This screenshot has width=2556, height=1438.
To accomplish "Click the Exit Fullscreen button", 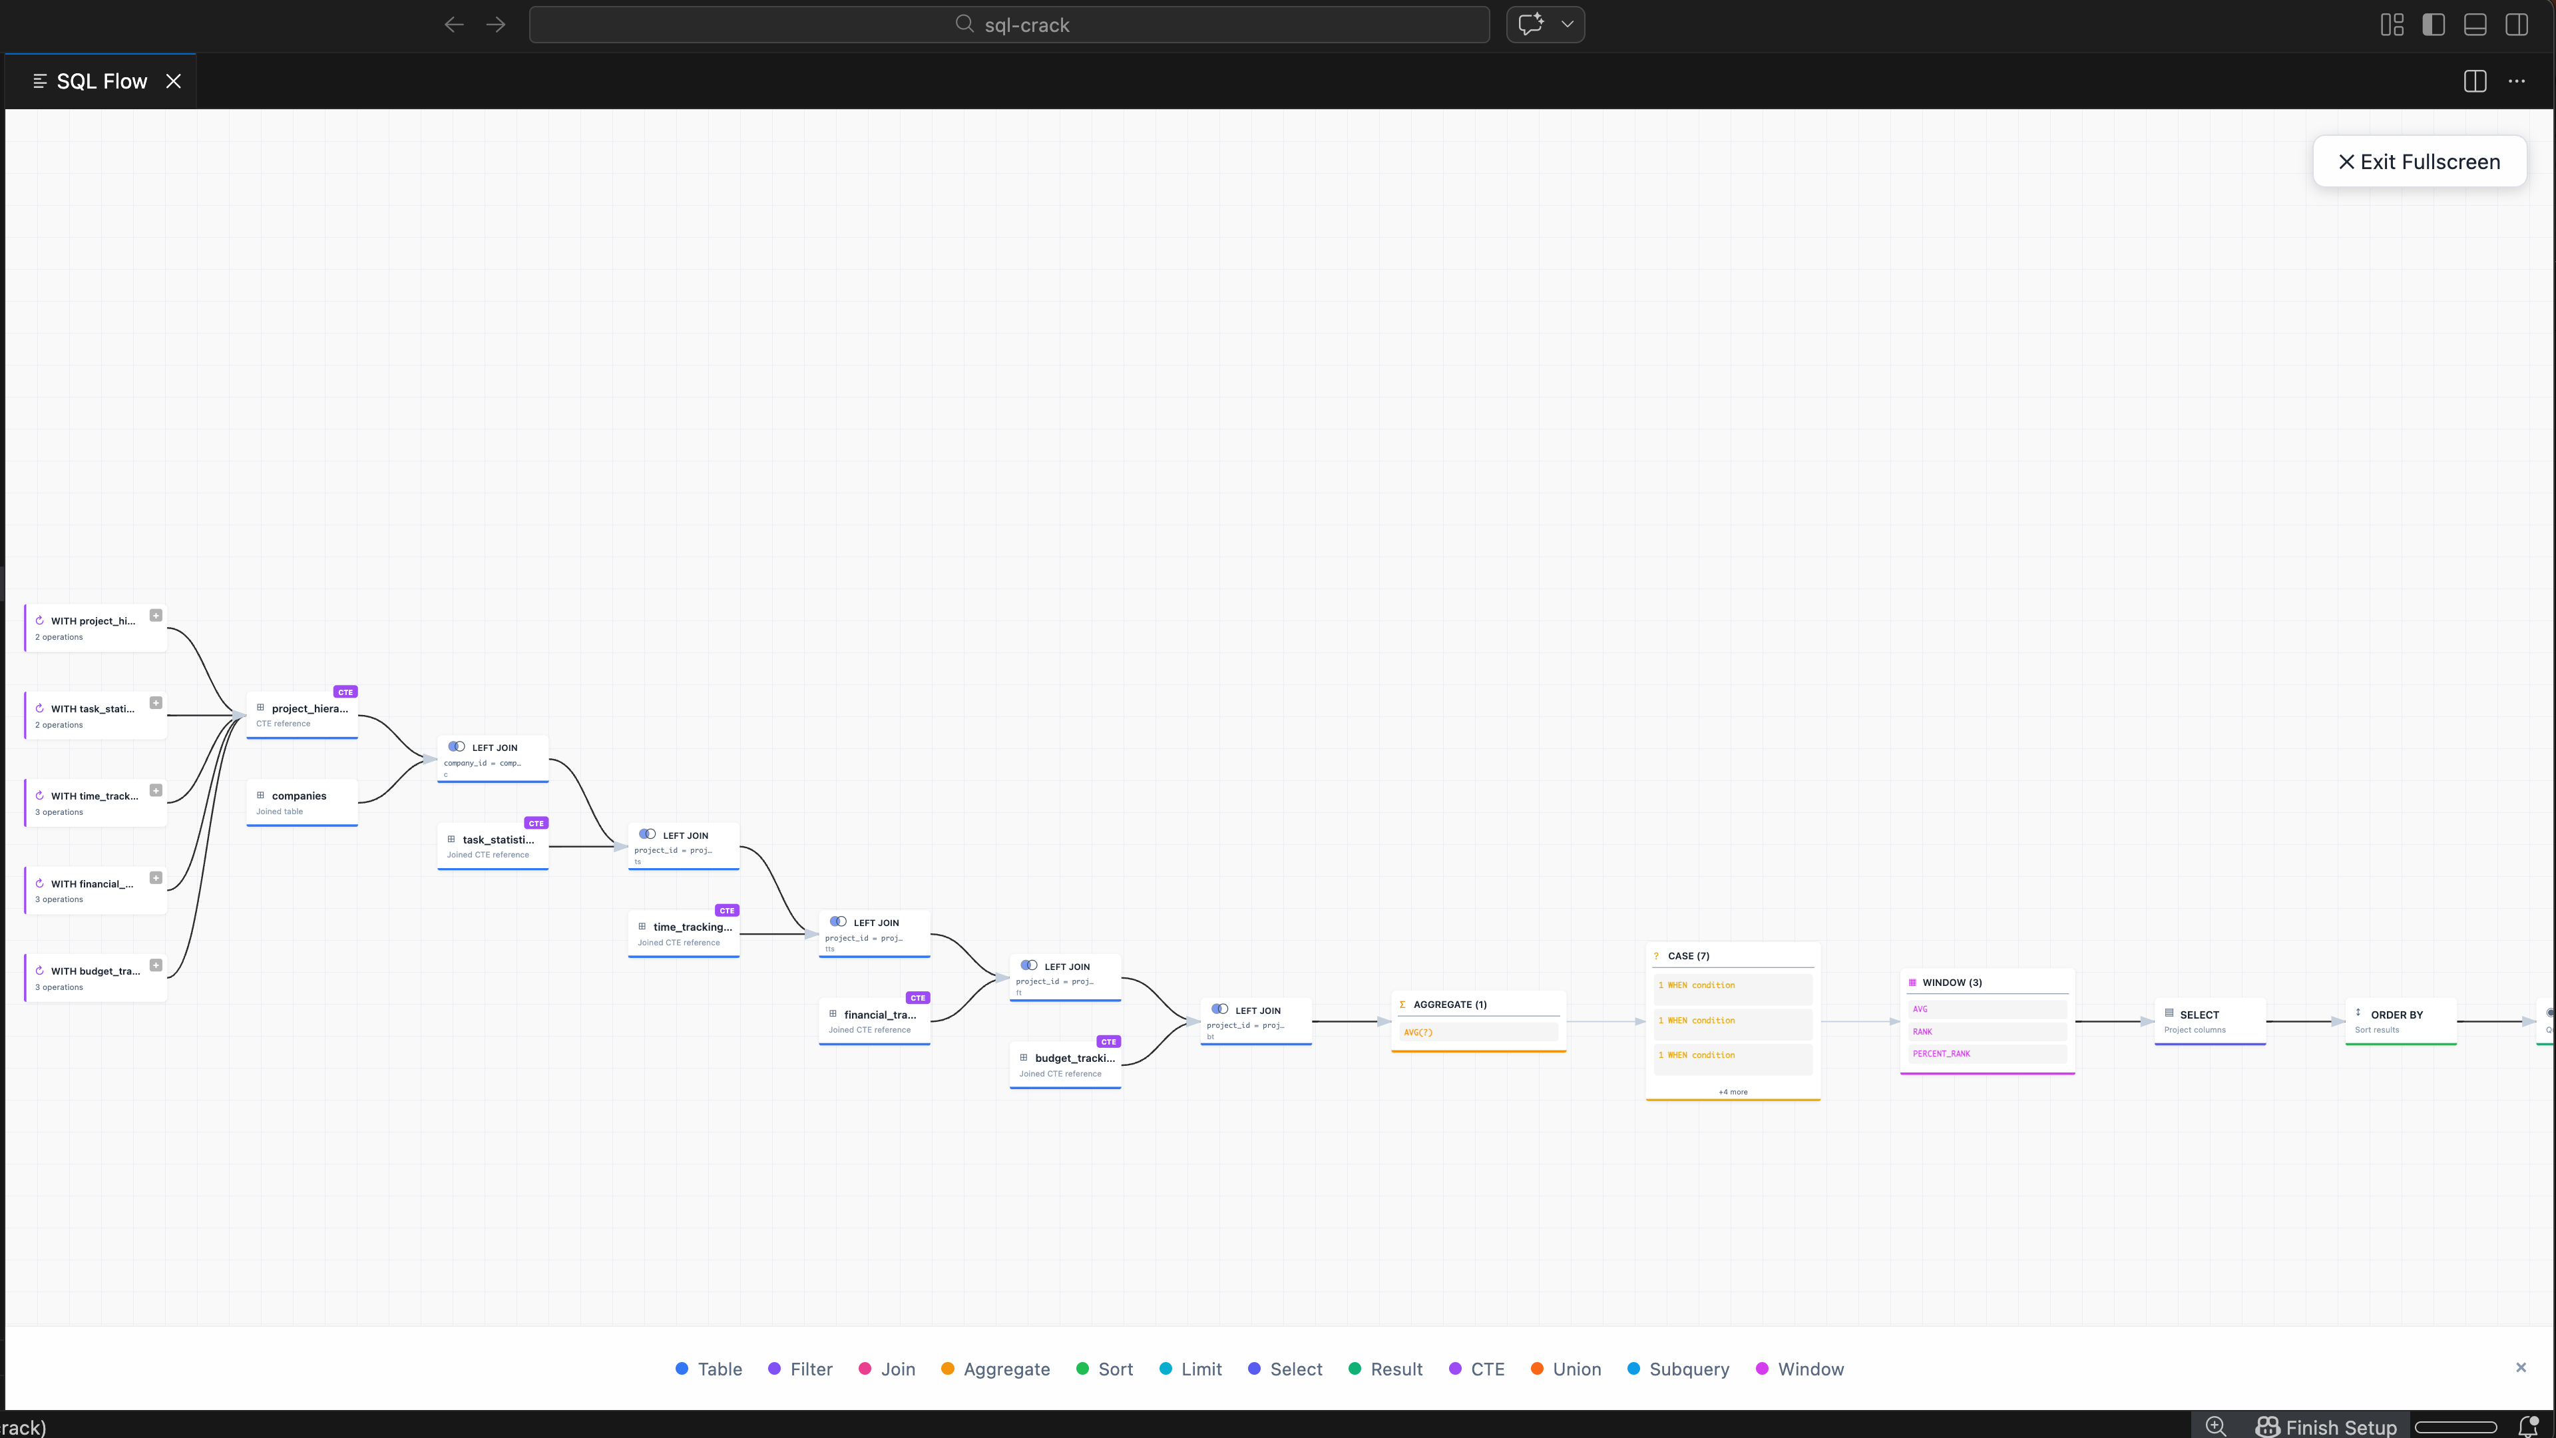I will coord(2418,160).
